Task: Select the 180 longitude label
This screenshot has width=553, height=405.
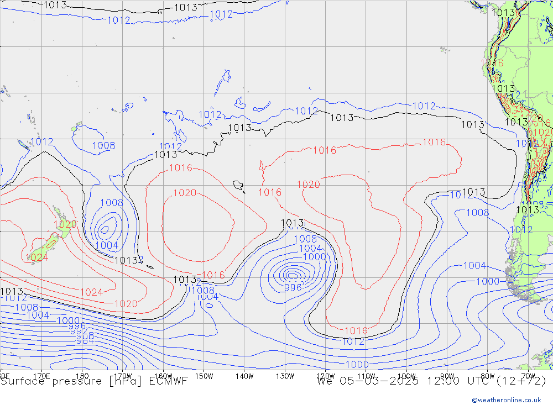Action: 82,376
